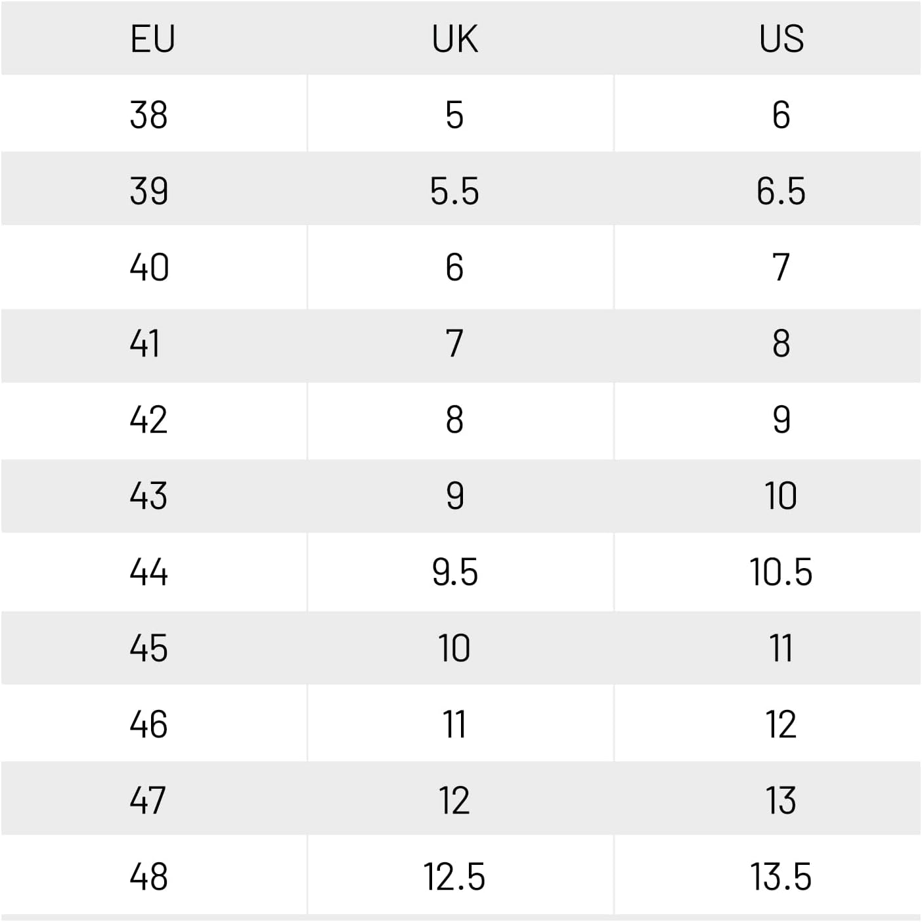The width and height of the screenshot is (922, 922).
Task: Select the US value in EU 42 row
Action: click(781, 420)
